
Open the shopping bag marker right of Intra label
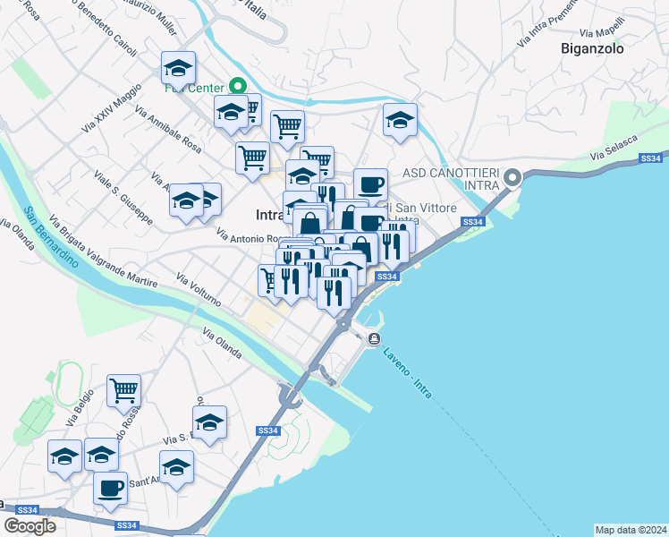309,223
